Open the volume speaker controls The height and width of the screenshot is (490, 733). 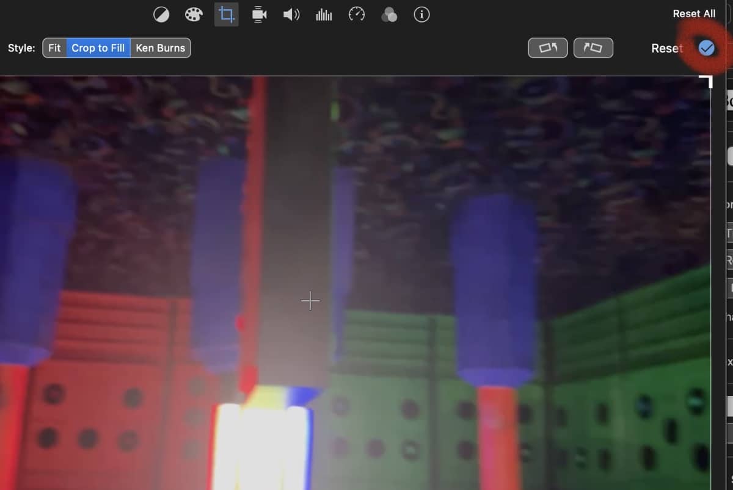(x=291, y=15)
